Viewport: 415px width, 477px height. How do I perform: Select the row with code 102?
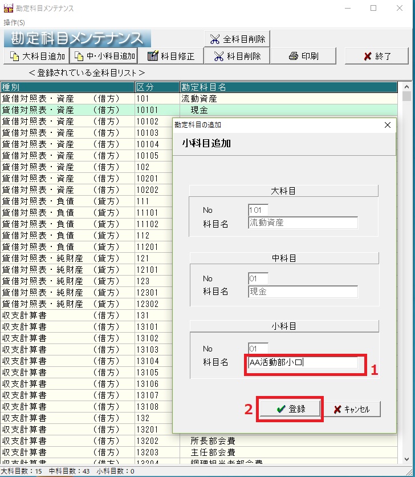86,167
